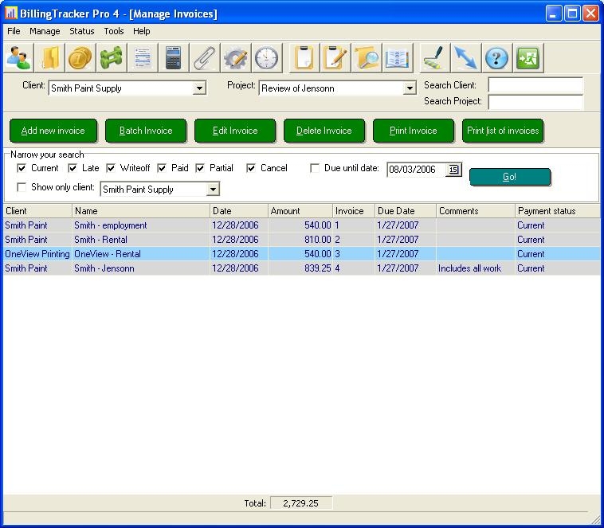Click the Add new invoice button
The height and width of the screenshot is (528, 604).
pos(53,131)
